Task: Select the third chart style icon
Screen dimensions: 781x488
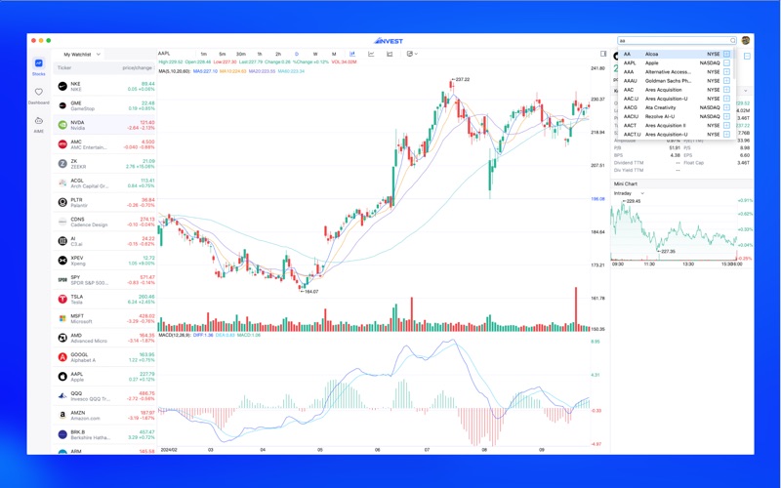Action: tap(390, 54)
